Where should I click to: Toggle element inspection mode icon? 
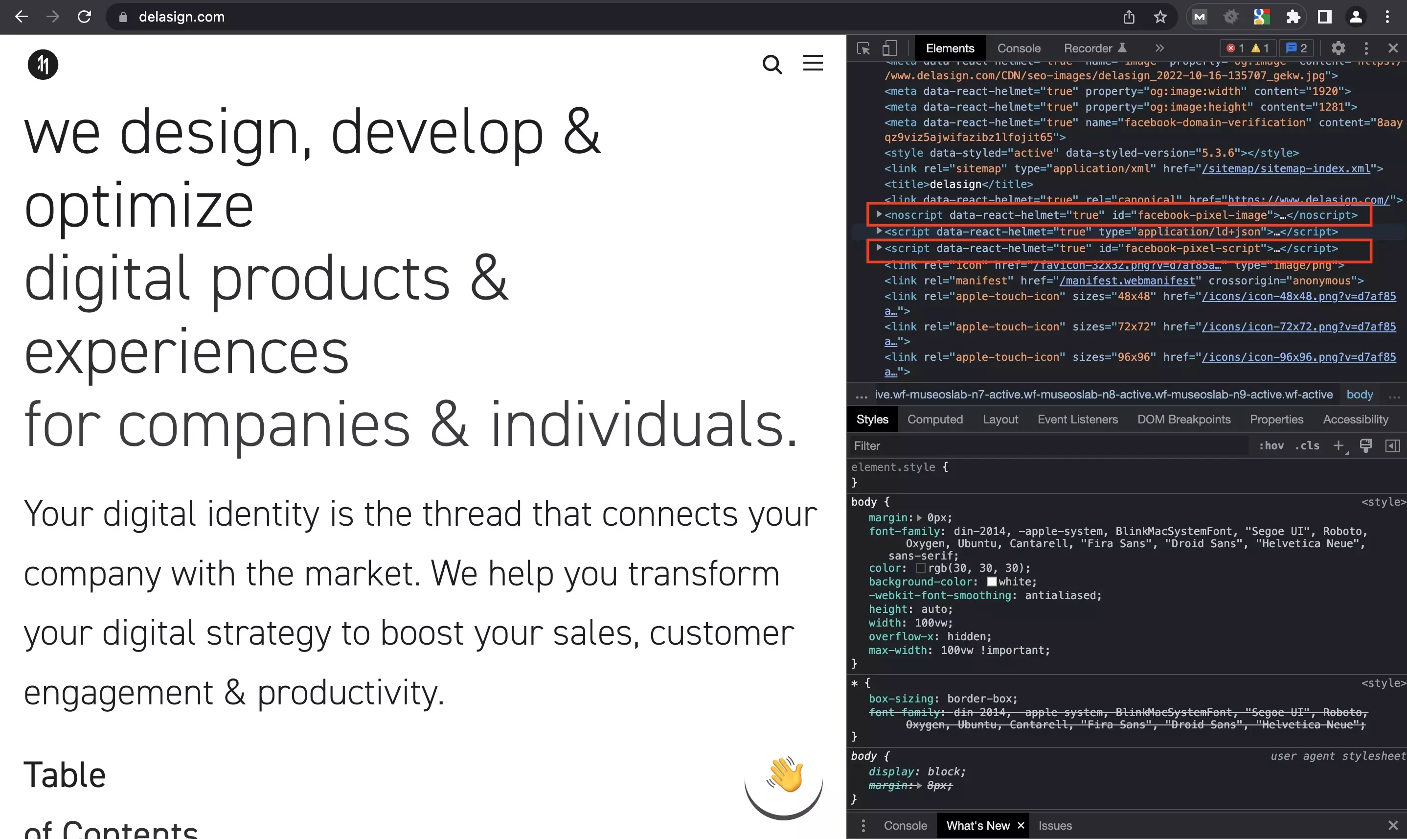[863, 47]
